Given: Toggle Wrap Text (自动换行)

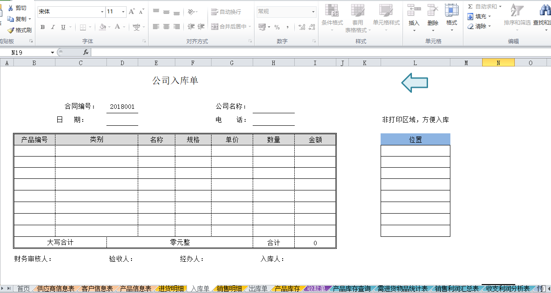Looking at the screenshot, I should (226, 12).
